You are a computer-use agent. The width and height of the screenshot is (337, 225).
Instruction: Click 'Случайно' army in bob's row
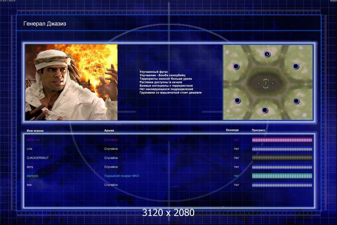tap(111, 185)
